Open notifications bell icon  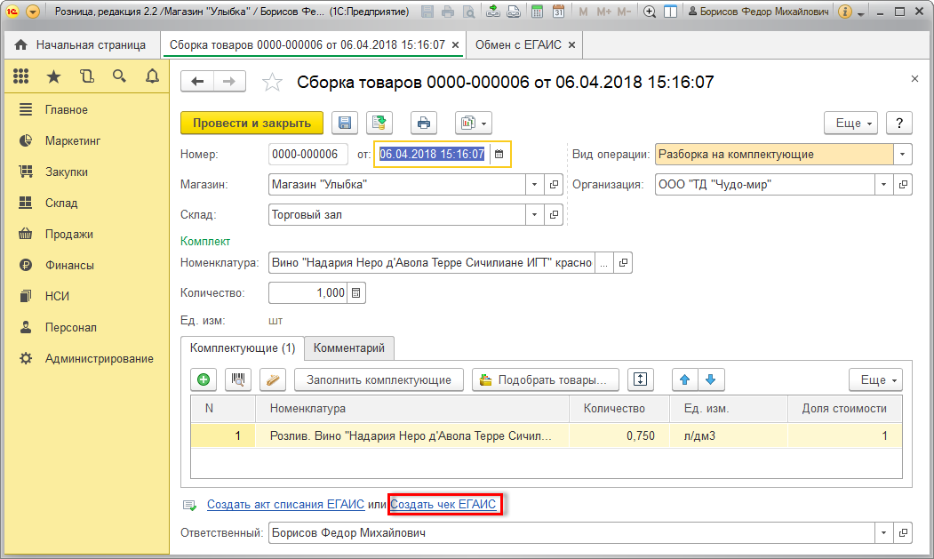pyautogui.click(x=153, y=76)
